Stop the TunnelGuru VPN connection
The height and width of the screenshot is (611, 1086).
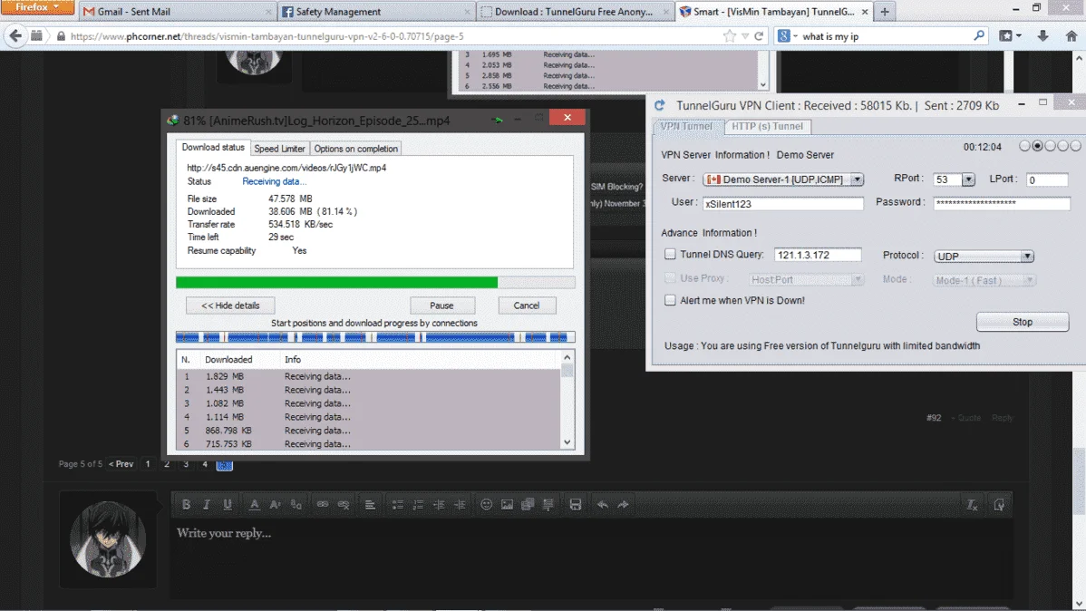click(x=1023, y=322)
